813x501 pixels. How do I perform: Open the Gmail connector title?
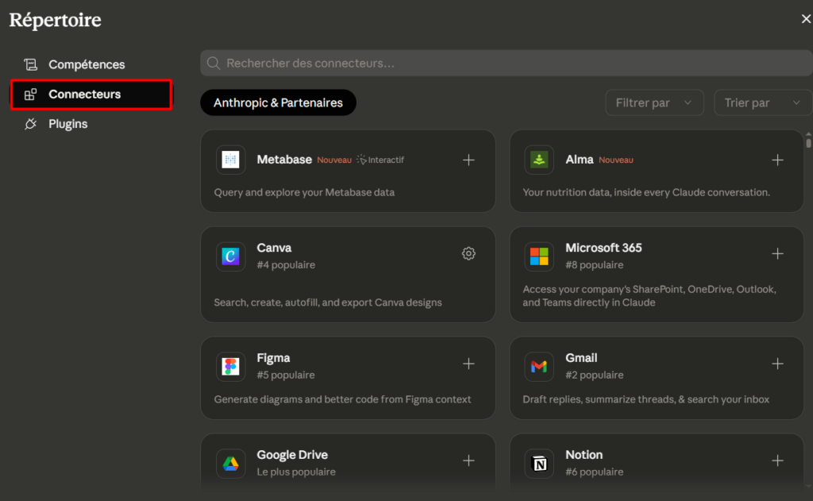tap(581, 358)
